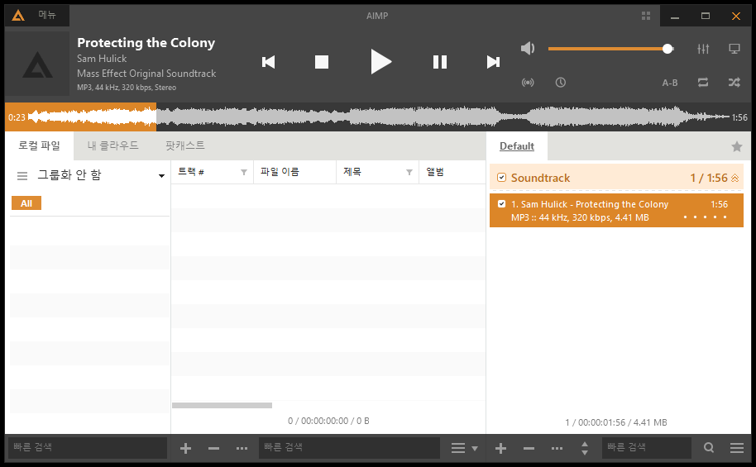Viewport: 756px width, 467px height.
Task: Click the Sam Hulick artist name
Action: pos(102,59)
